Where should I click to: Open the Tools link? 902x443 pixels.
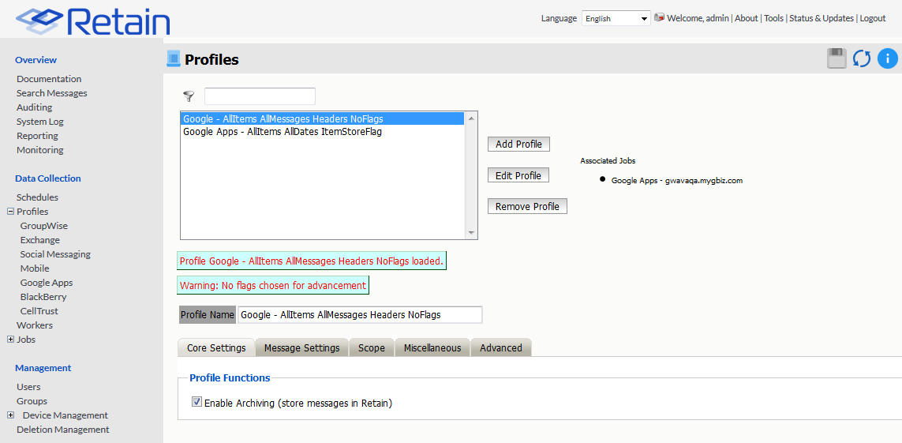[x=773, y=18]
